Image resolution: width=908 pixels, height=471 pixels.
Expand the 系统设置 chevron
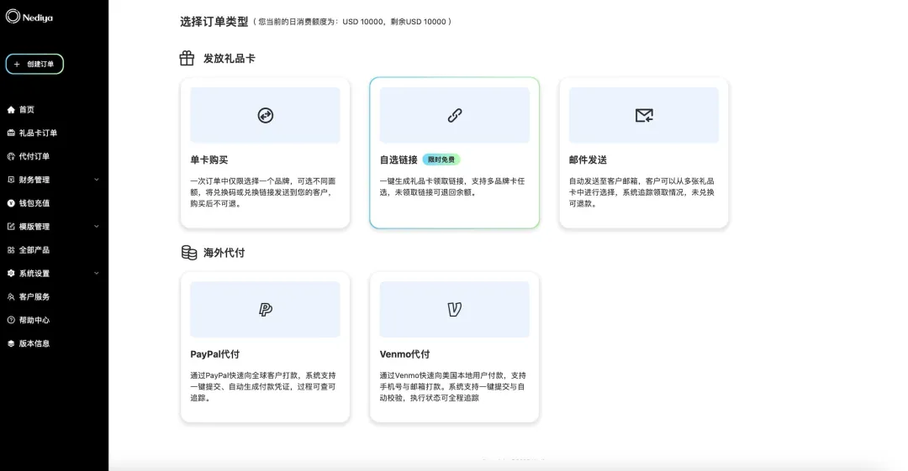(x=97, y=273)
